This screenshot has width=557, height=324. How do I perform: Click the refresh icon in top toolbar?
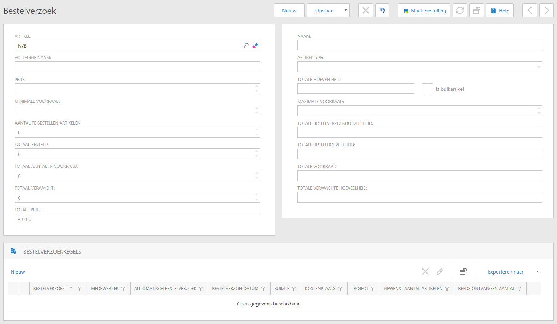point(460,11)
